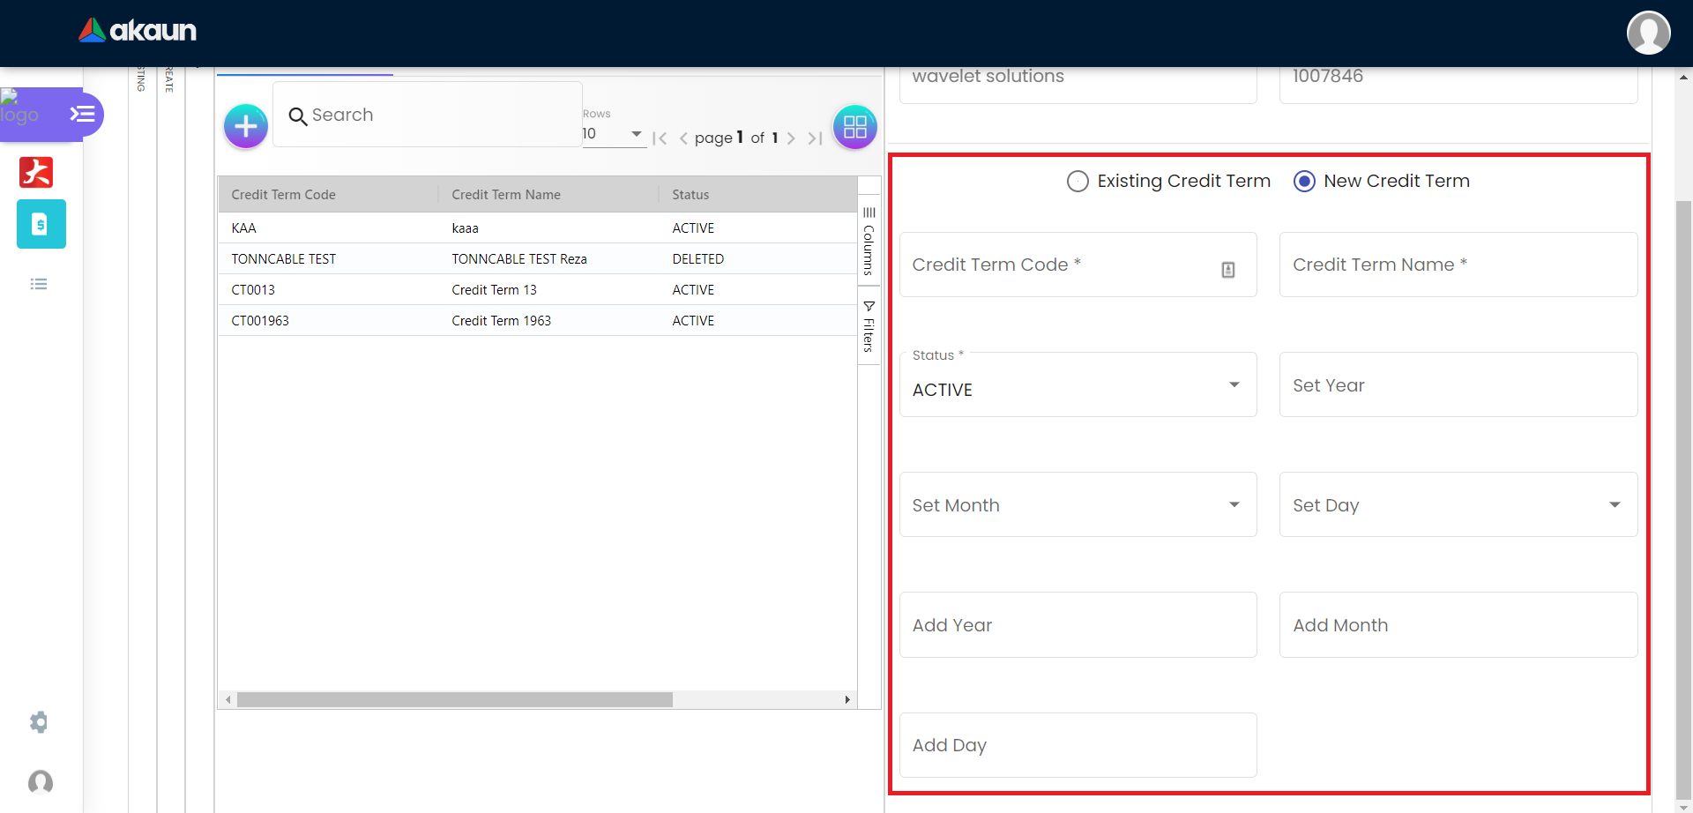The height and width of the screenshot is (813, 1693).
Task: Select the New Credit Term radio button
Action: coord(1304,182)
